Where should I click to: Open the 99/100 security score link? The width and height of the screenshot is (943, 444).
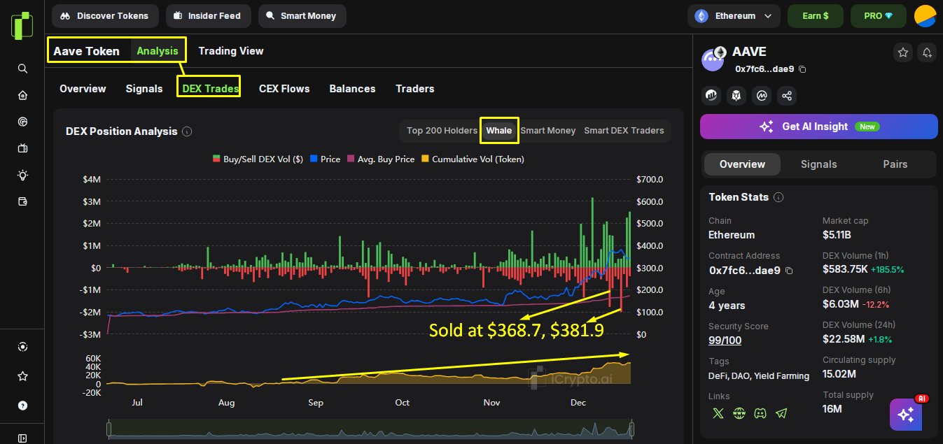tap(725, 341)
